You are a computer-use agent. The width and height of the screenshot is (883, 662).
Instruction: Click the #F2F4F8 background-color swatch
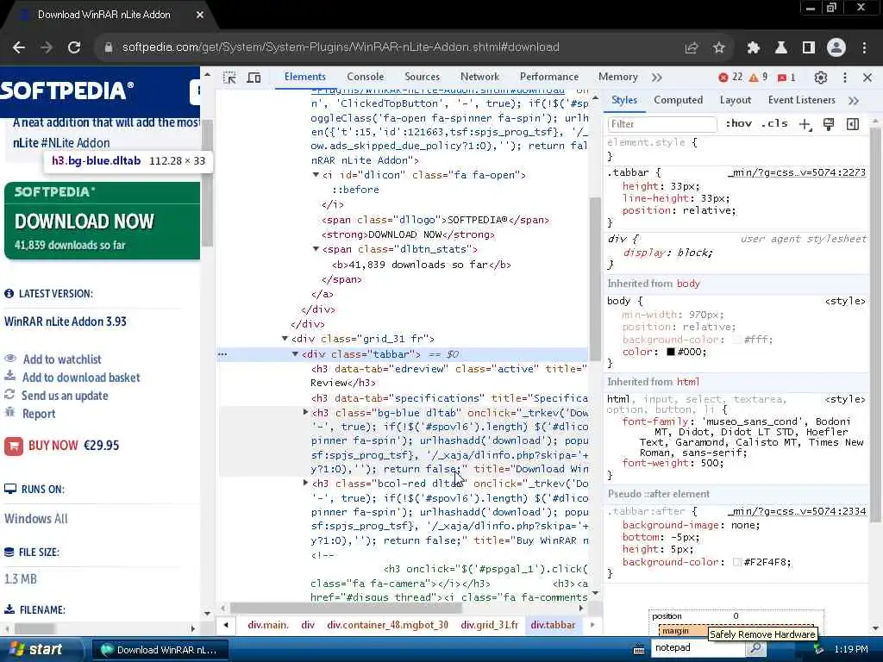(x=737, y=562)
